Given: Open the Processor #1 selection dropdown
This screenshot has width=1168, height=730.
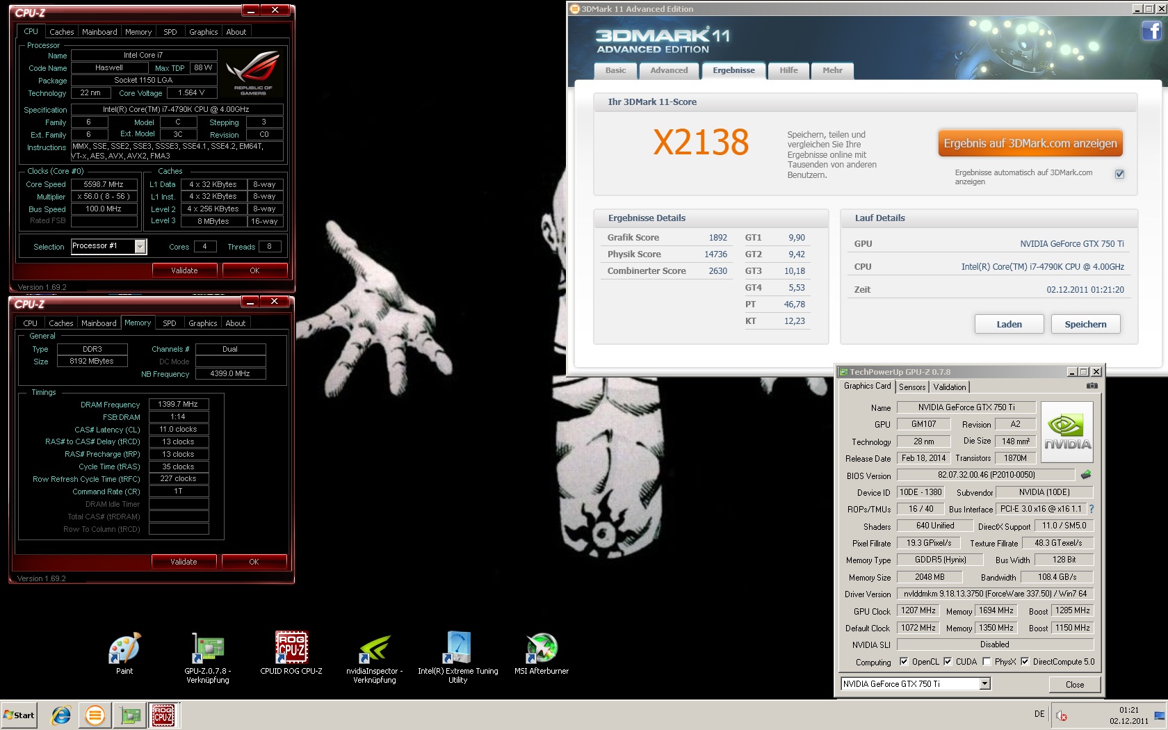Looking at the screenshot, I should (140, 246).
